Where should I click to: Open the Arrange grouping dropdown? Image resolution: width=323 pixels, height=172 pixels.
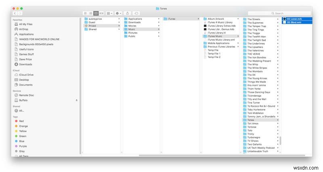point(110,13)
